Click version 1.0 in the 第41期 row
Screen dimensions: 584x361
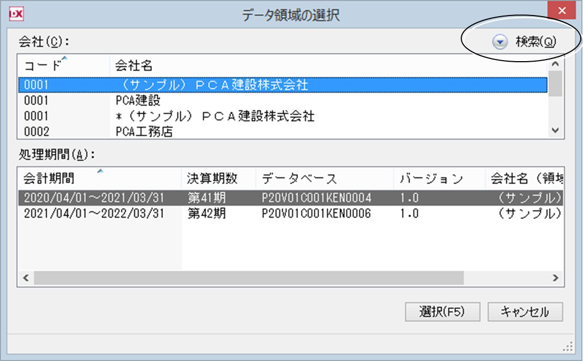(409, 198)
